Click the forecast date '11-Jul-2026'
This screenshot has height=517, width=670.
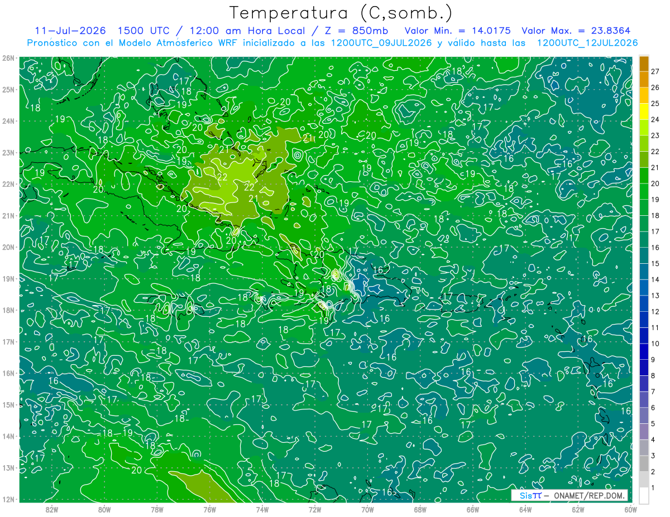coord(70,31)
